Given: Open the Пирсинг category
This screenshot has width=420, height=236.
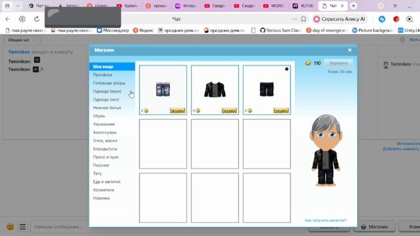Looking at the screenshot, I should (101, 165).
